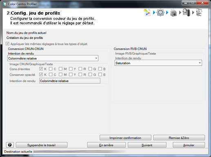This screenshot has width=211, height=157.
Task: Click the Image CMJN Intention de rendu field
Action: tap(70, 81)
